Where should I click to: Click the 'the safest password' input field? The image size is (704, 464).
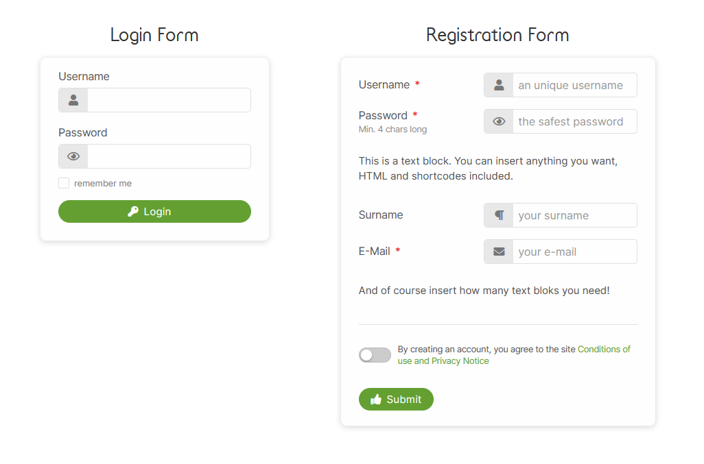tap(574, 121)
